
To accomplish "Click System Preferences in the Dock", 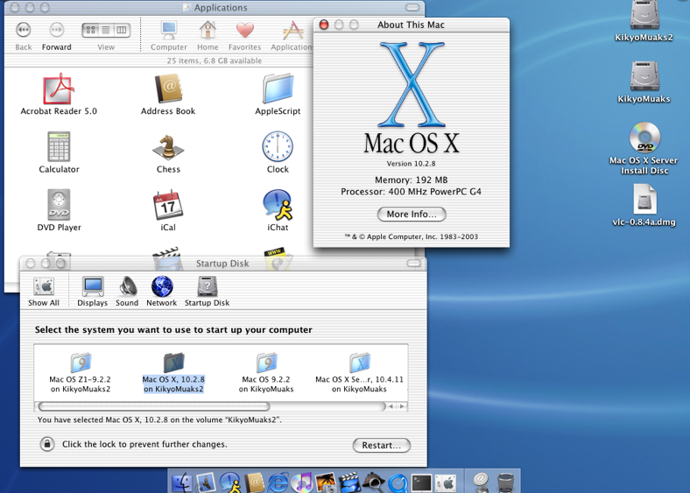I will coord(446,482).
